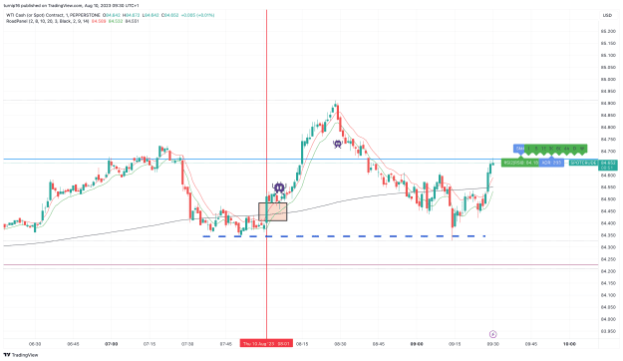Click the green '4h' timeframe tag

coord(566,149)
